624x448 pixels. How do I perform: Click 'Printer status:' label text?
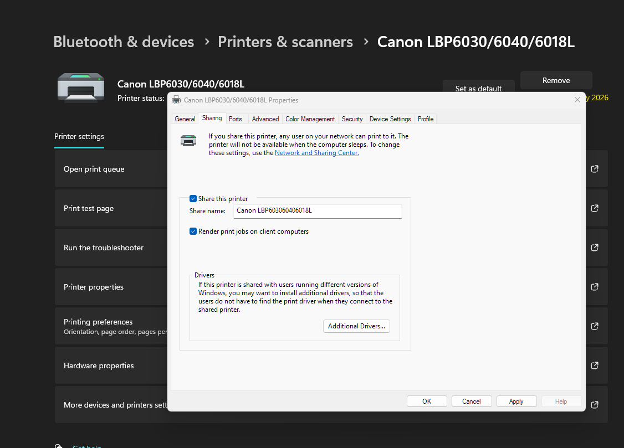pyautogui.click(x=141, y=98)
